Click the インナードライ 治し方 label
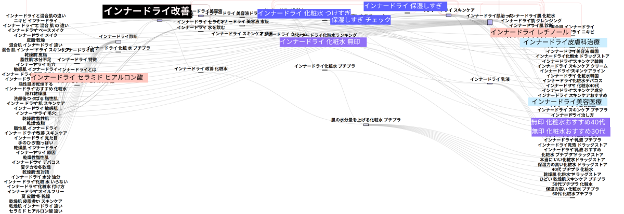624x214 pixels. point(572,115)
